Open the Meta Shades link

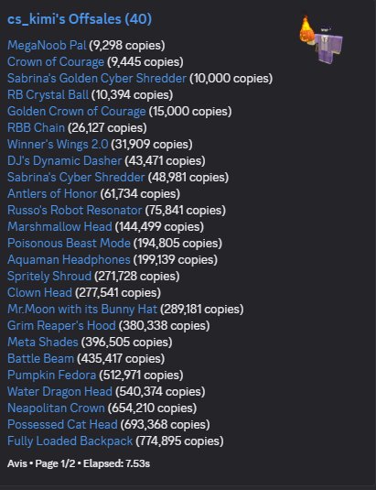pos(43,343)
